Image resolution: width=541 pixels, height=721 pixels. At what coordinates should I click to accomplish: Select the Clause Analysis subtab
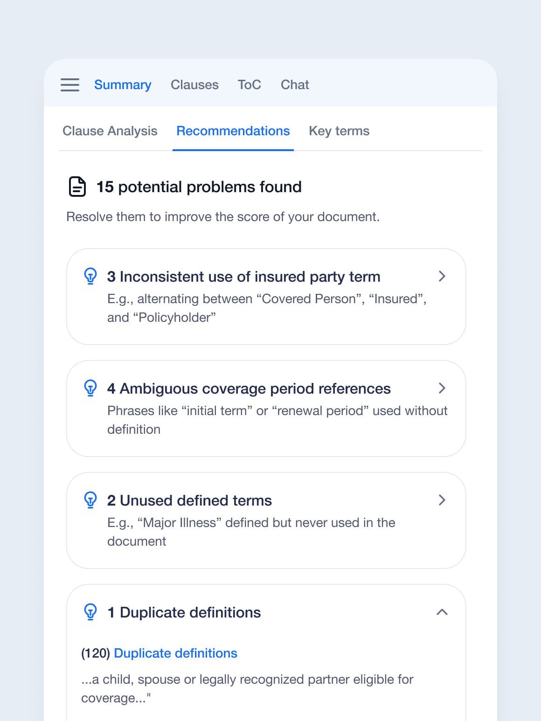click(x=110, y=131)
